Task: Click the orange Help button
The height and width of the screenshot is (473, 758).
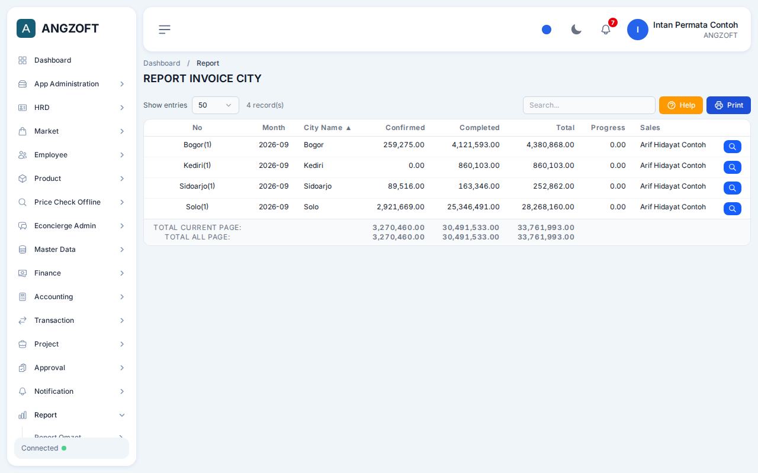Action: [x=681, y=105]
